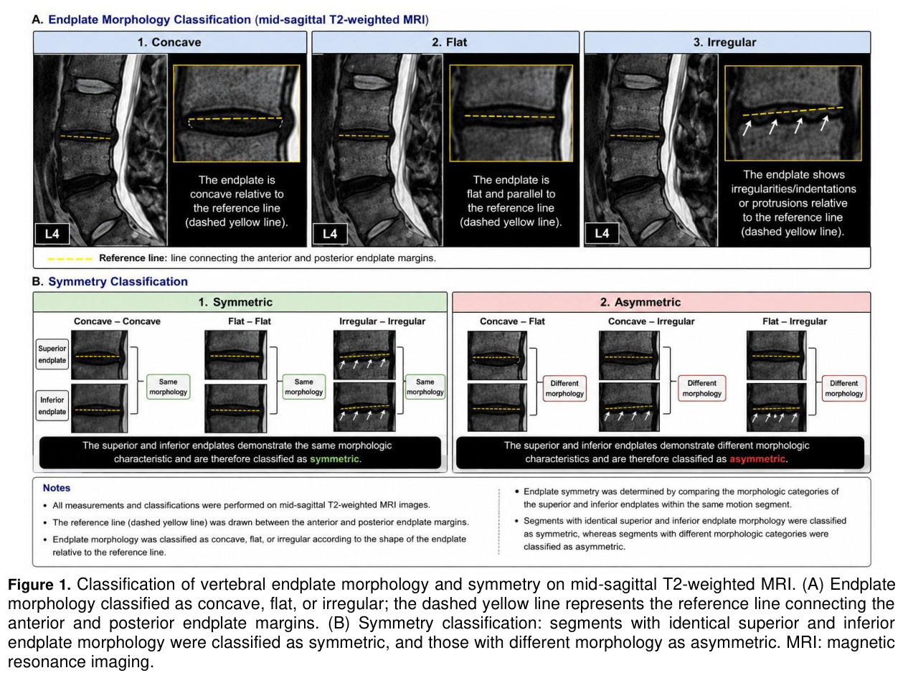908x678 pixels.
Task: Click the "Concave – Flat" column label
Action: [512, 321]
